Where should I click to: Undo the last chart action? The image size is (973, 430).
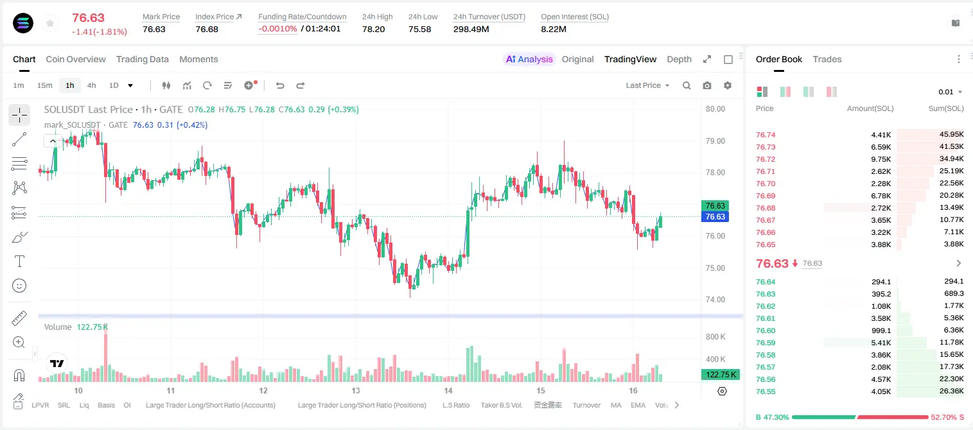coord(279,85)
